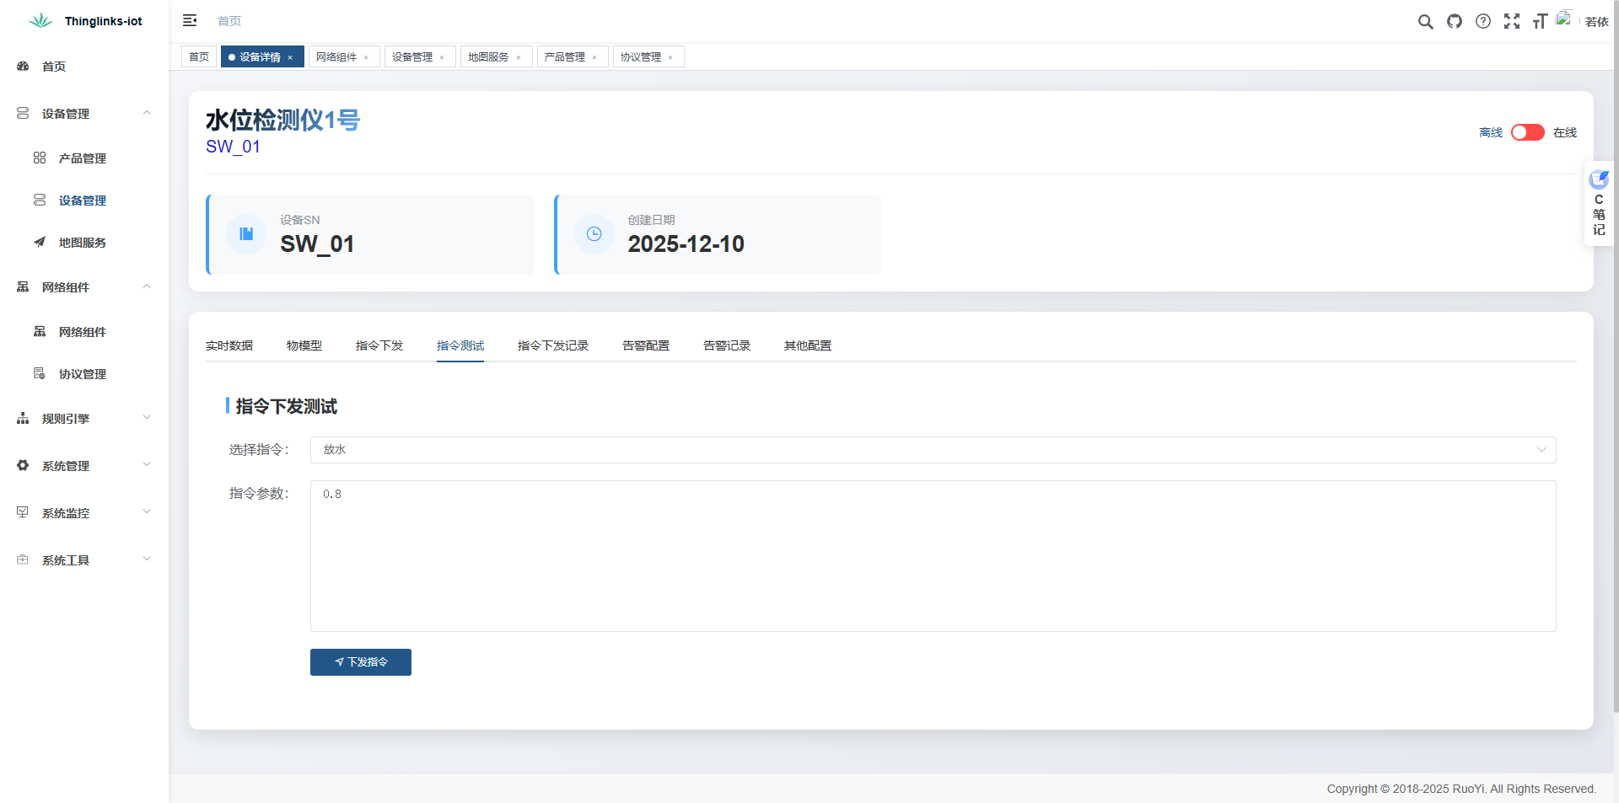Close the 网络组件 page tab
This screenshot has width=1619, height=803.
[x=366, y=58]
